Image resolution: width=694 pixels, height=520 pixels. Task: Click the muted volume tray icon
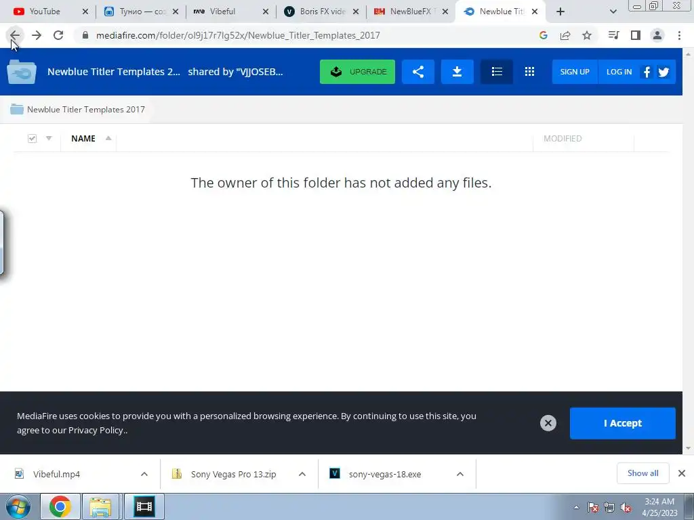tap(626, 508)
